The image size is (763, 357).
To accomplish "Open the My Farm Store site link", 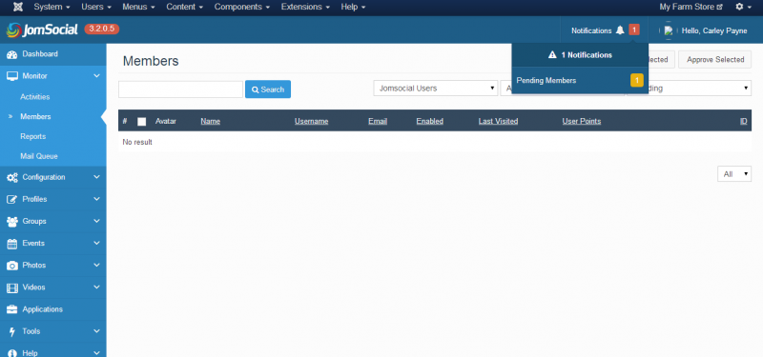I will coord(691,7).
